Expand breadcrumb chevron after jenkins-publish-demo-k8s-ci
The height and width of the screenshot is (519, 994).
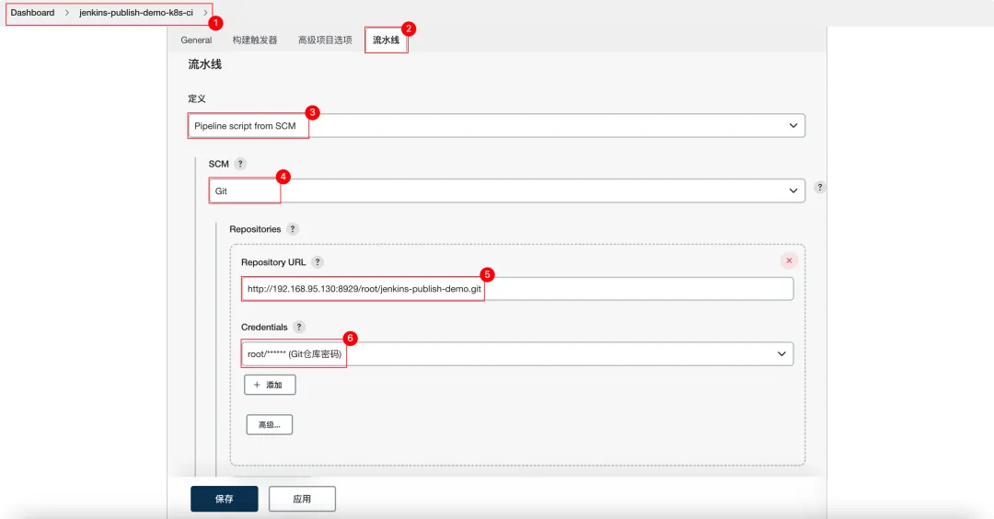(205, 13)
